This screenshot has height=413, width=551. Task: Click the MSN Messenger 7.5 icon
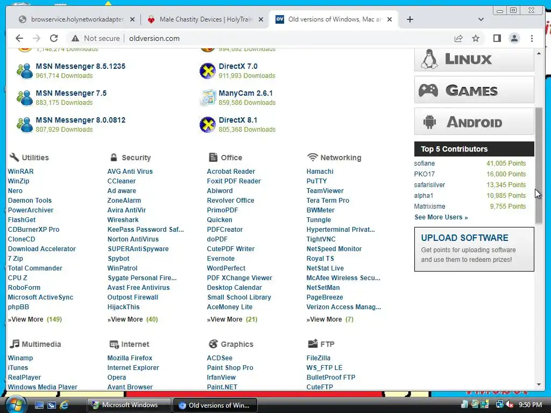25,98
